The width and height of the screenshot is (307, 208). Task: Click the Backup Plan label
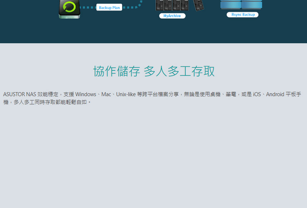pos(109,8)
